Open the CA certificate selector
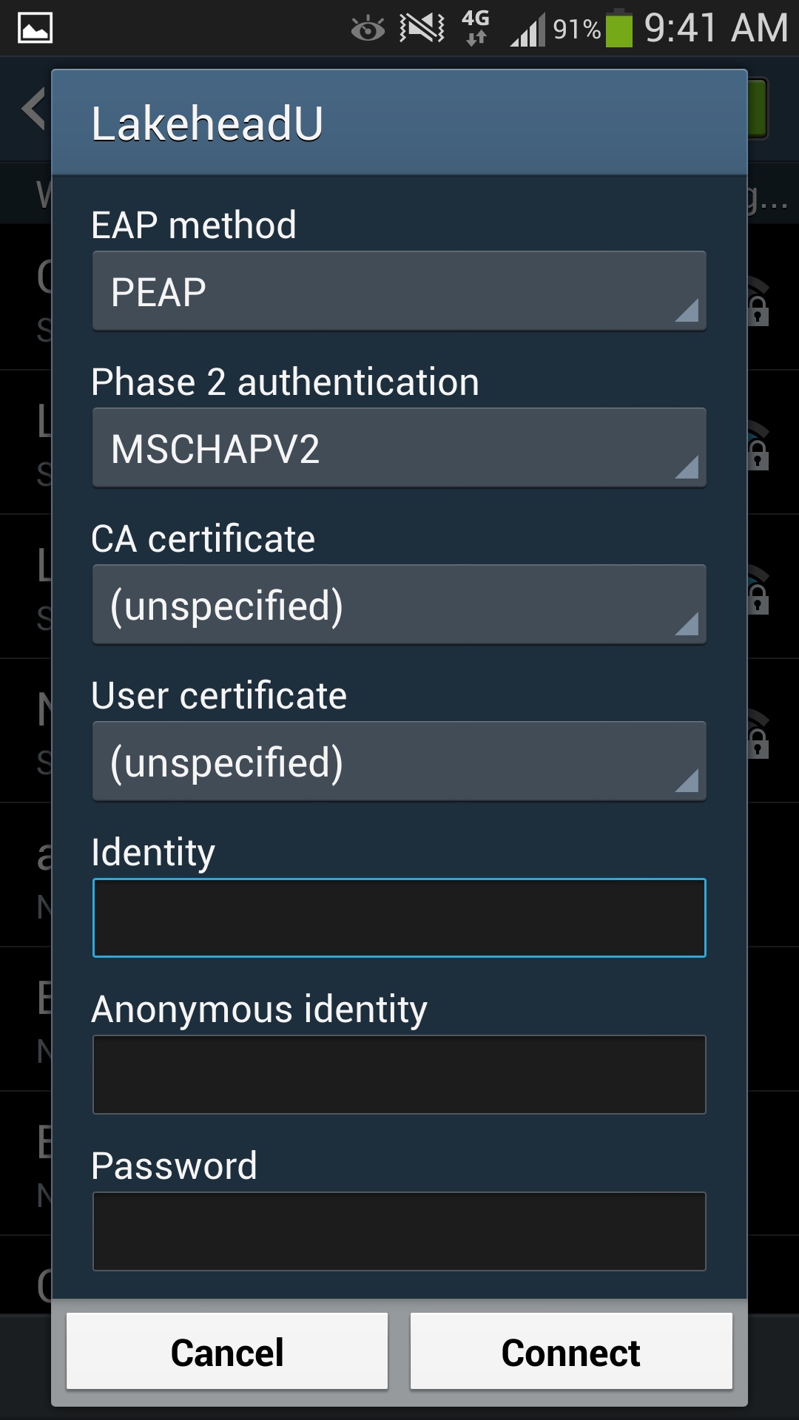Image resolution: width=799 pixels, height=1420 pixels. 399,603
